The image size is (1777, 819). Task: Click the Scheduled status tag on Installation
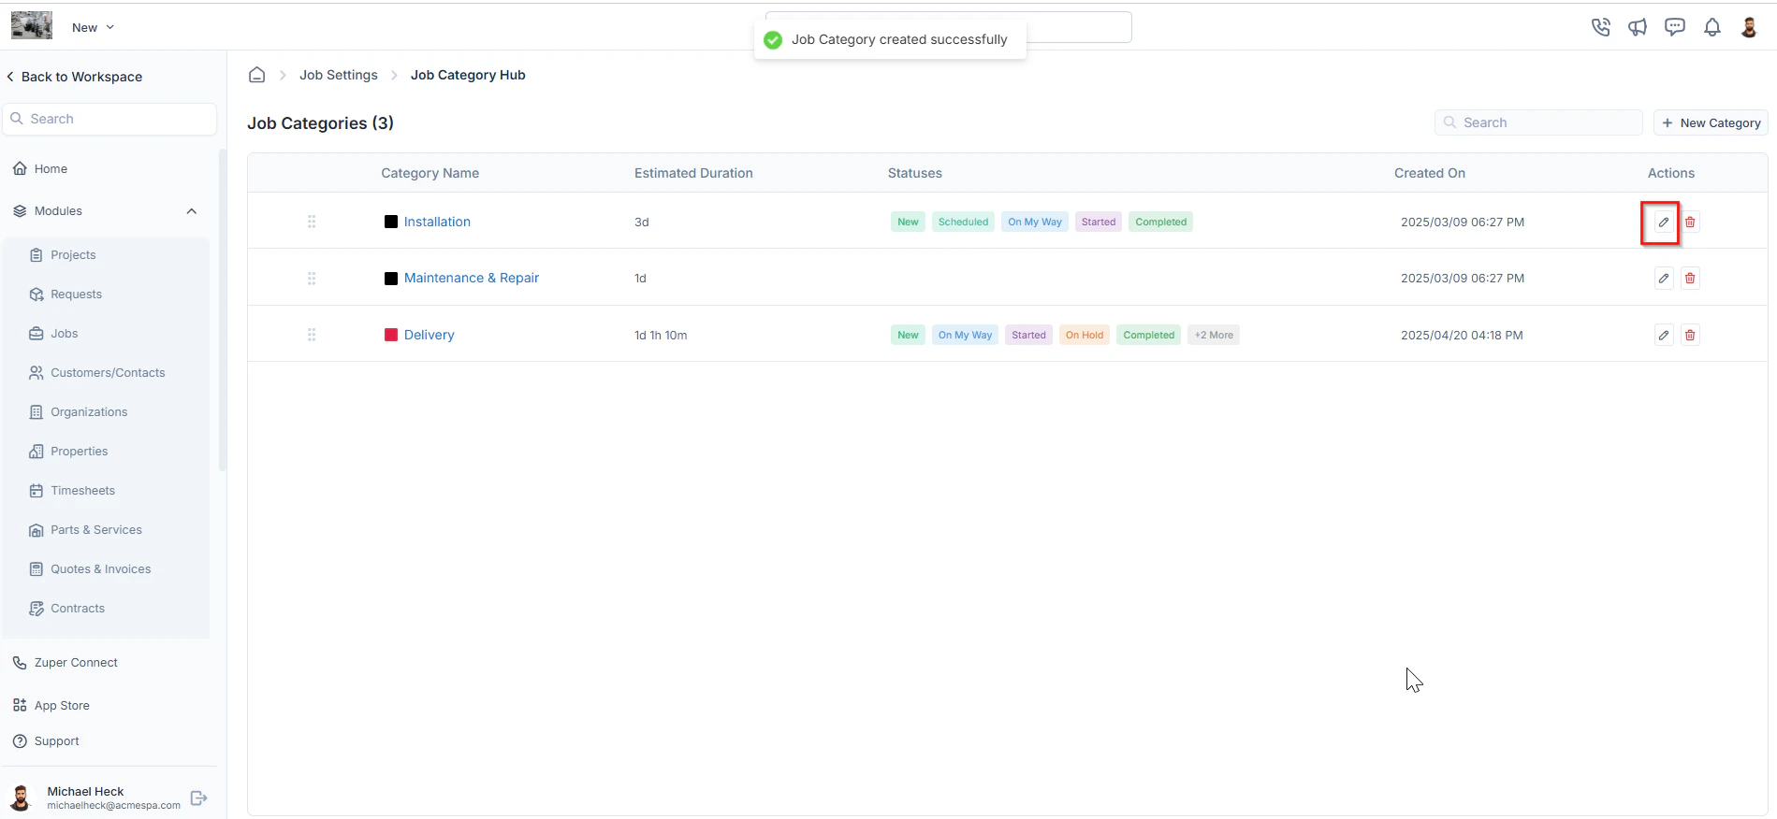tap(963, 222)
